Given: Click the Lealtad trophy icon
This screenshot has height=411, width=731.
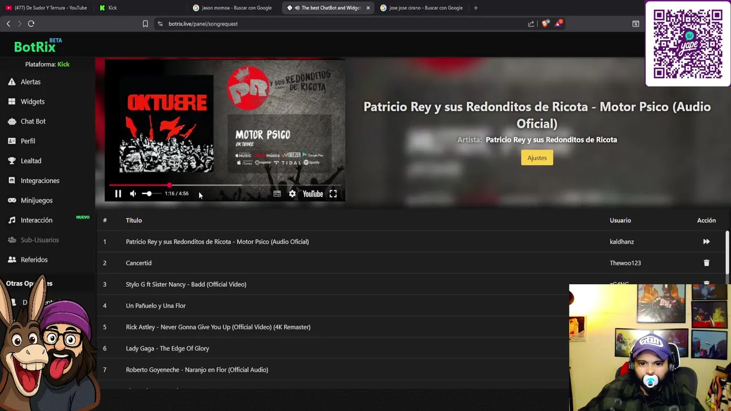Looking at the screenshot, I should (11, 161).
